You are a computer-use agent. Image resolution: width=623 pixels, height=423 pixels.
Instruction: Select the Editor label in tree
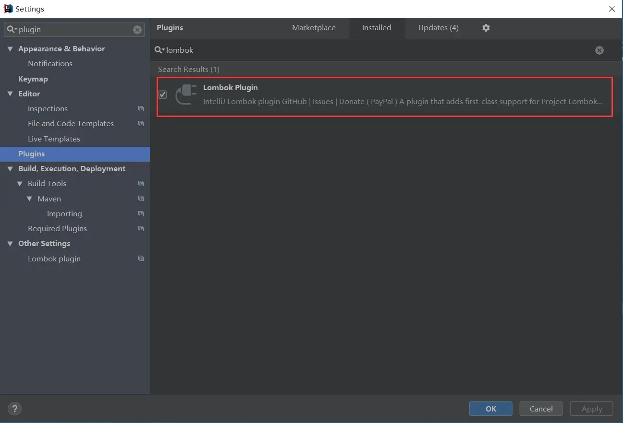[29, 94]
